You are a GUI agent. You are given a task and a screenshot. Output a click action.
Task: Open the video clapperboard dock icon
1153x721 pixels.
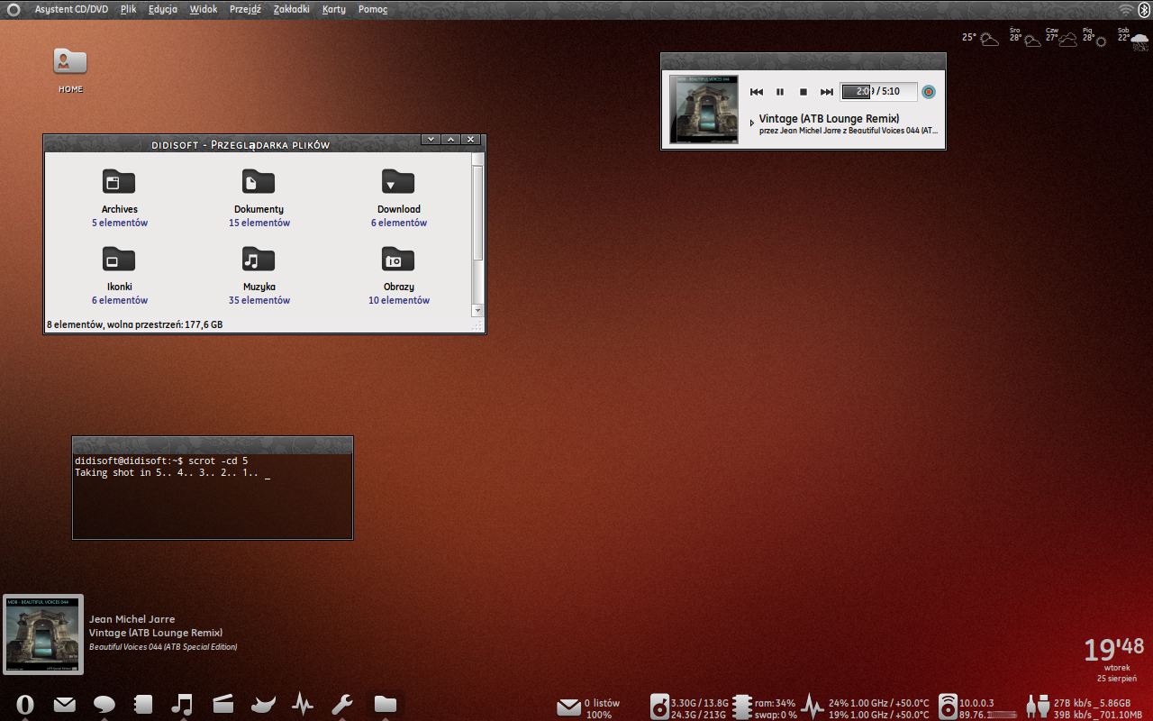[x=222, y=705]
